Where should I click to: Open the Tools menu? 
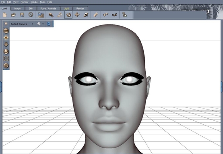(x=42, y=2)
